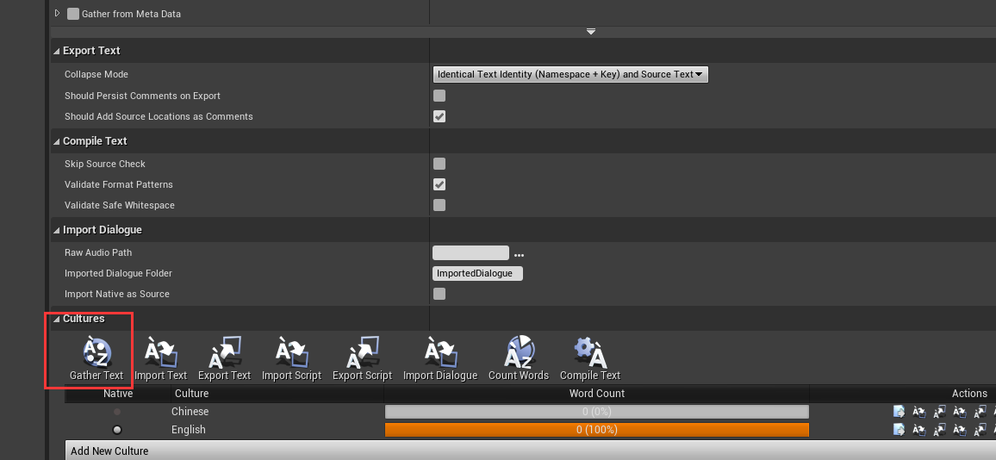Click the Native column header

pos(118,394)
